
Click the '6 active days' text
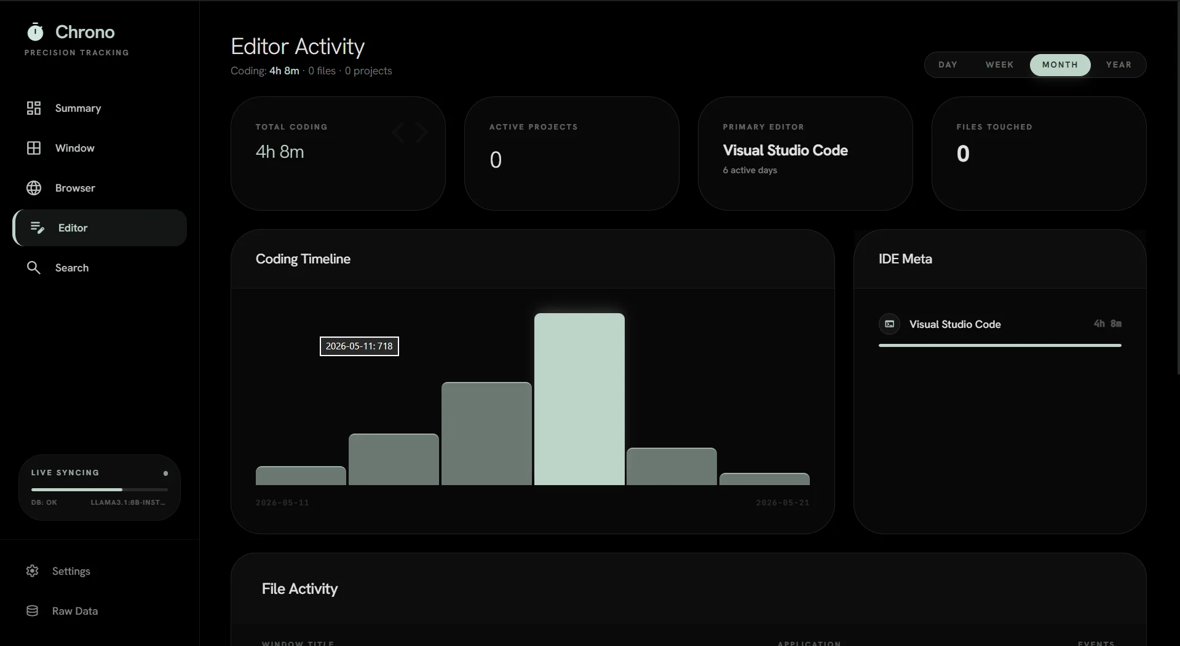750,170
